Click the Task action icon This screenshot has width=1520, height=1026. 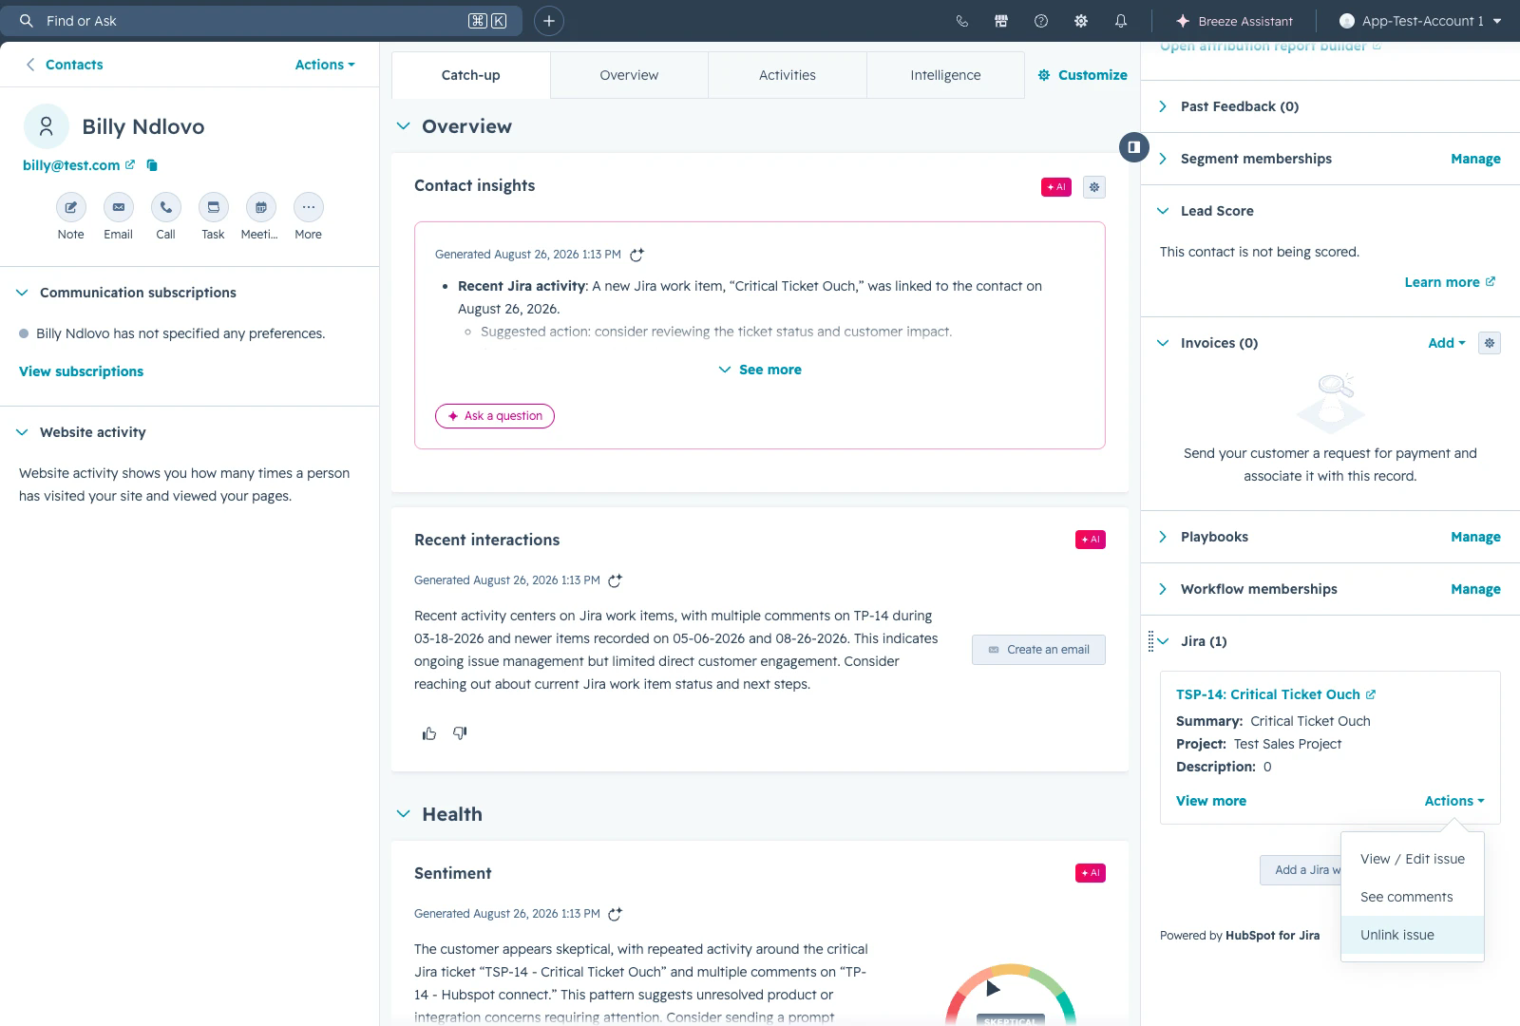(213, 207)
